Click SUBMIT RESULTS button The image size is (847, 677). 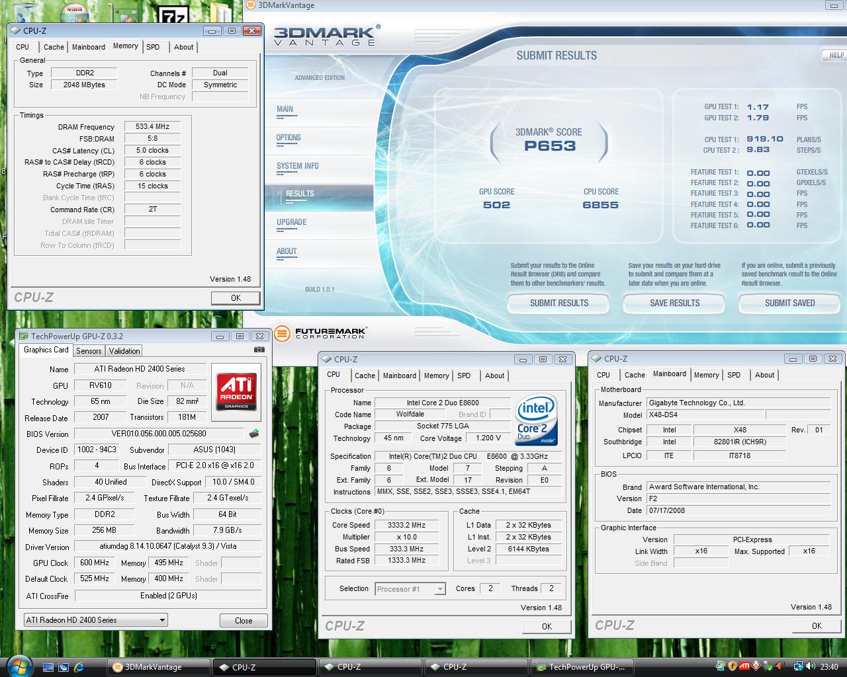(559, 303)
